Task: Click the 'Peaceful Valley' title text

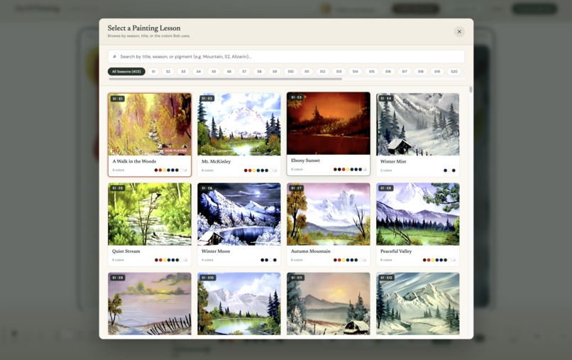Action: tap(396, 251)
